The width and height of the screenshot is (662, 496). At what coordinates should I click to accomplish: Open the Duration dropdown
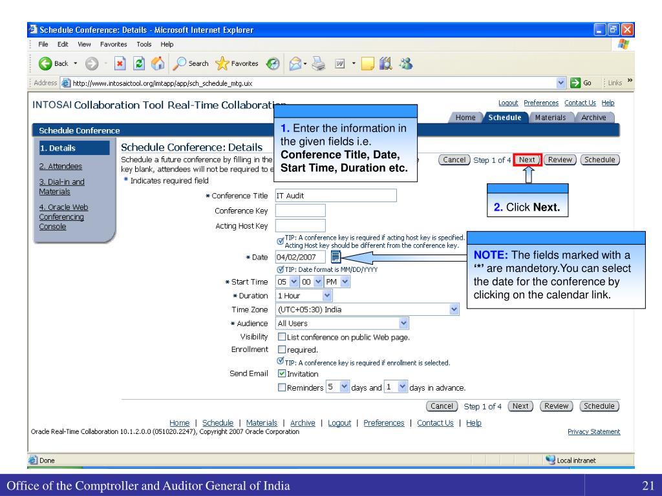coord(326,295)
